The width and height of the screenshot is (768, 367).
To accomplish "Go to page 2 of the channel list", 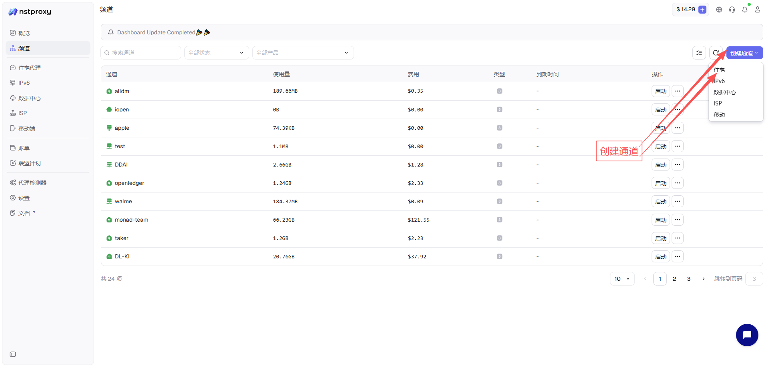I will (x=674, y=279).
